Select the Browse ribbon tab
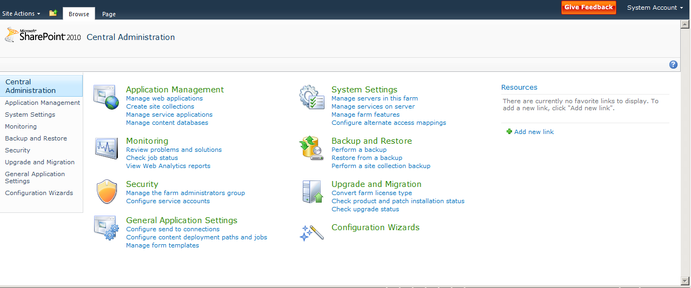 tap(79, 14)
